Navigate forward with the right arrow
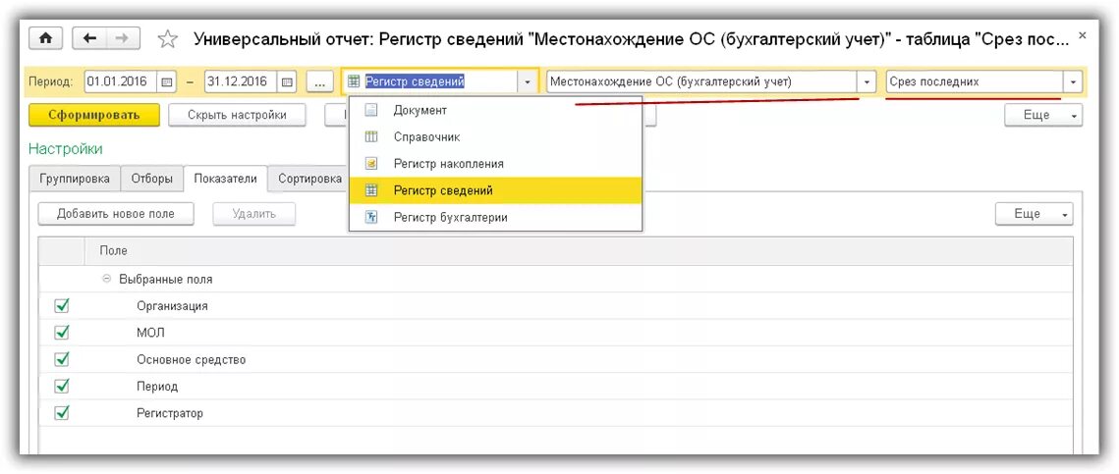 (x=123, y=38)
